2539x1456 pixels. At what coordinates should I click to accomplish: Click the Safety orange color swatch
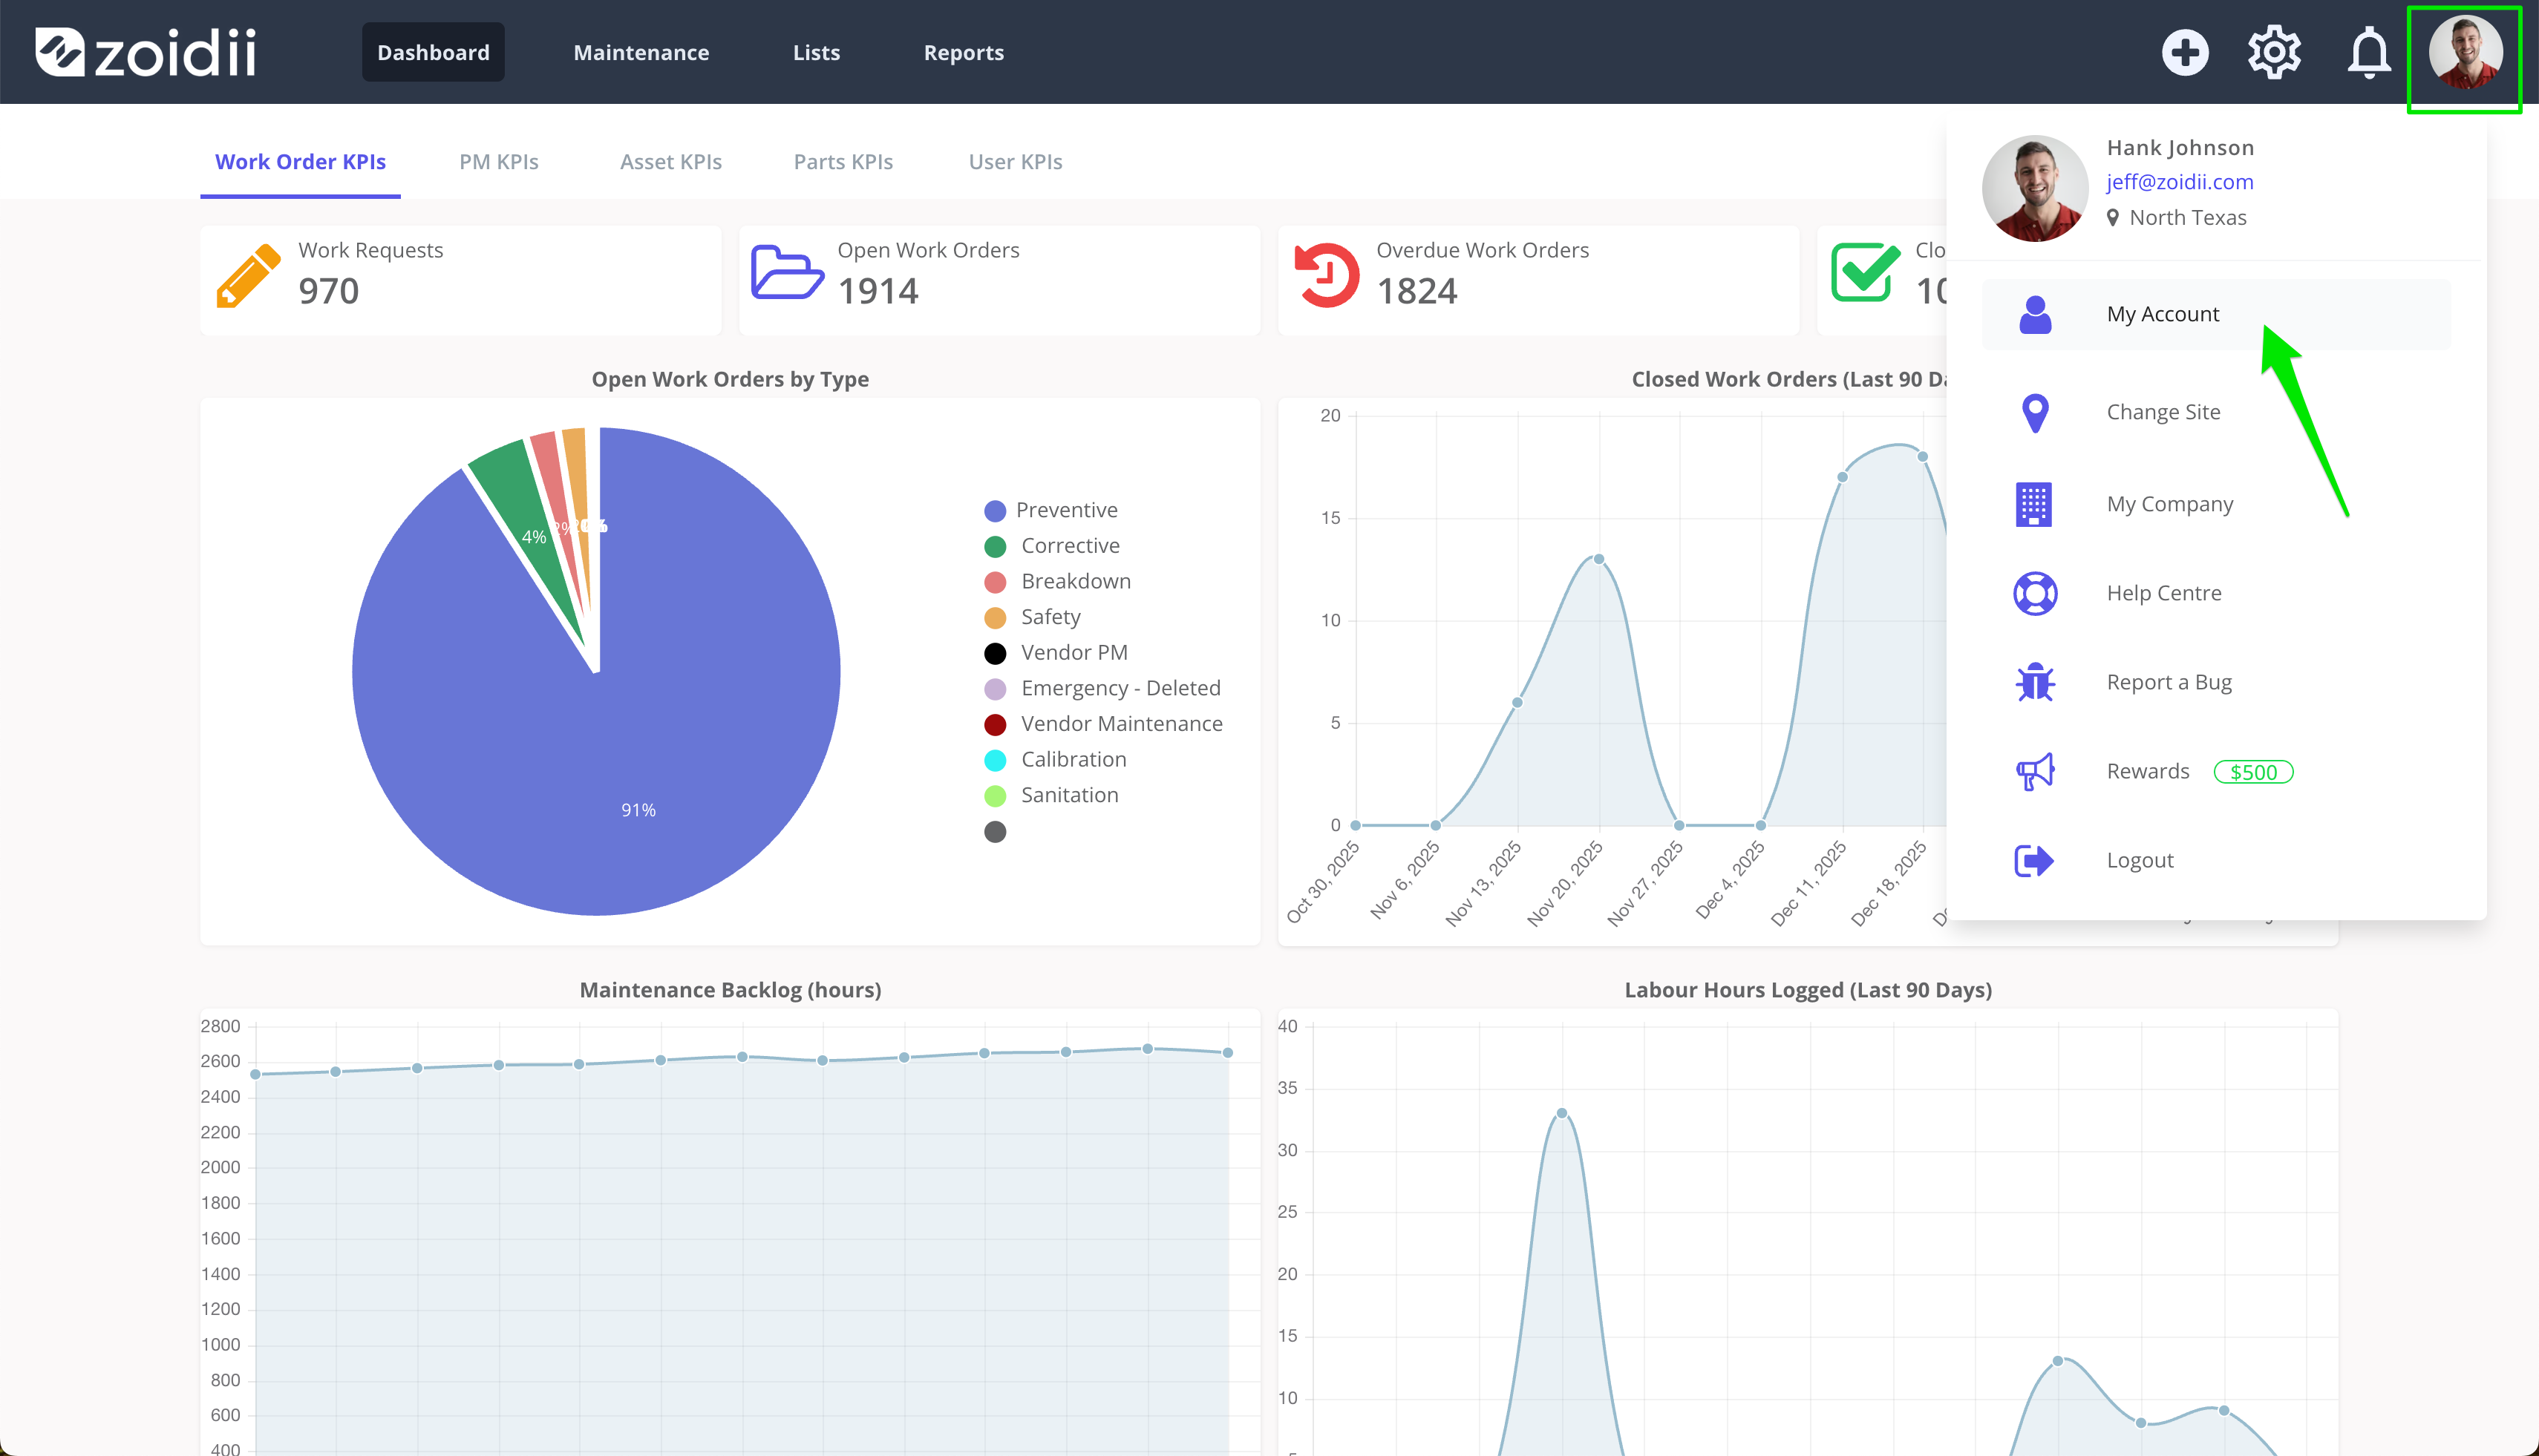click(x=994, y=617)
